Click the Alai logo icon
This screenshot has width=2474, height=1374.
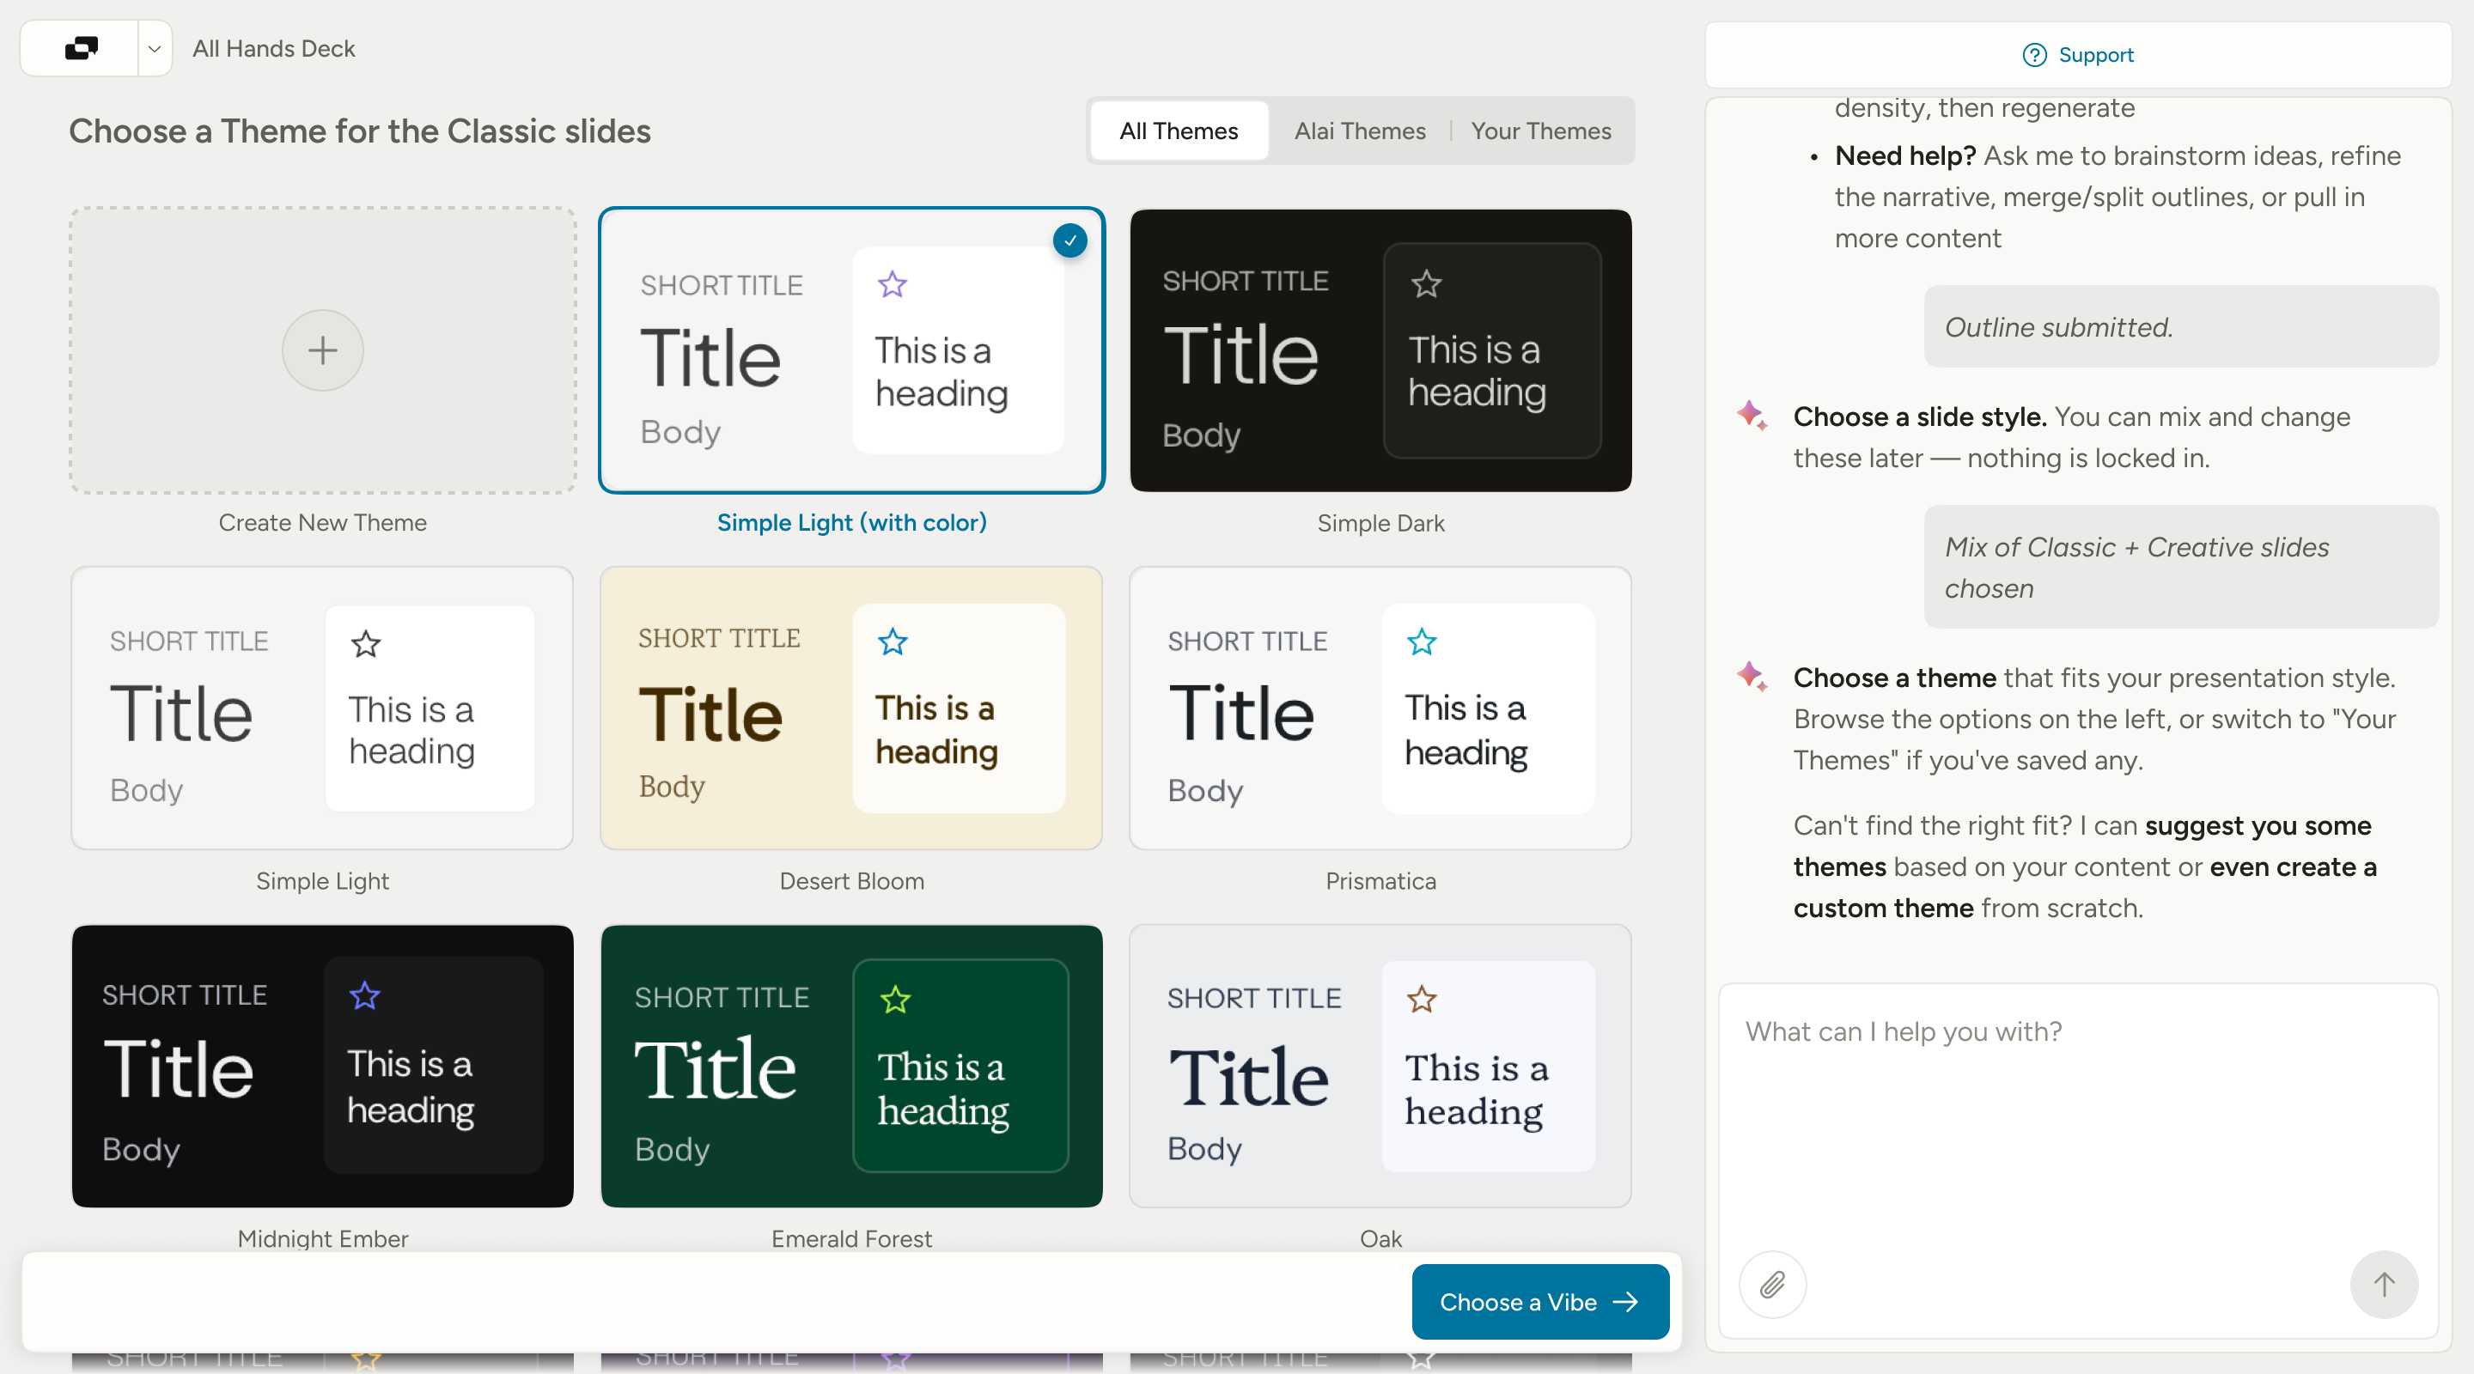[82, 48]
